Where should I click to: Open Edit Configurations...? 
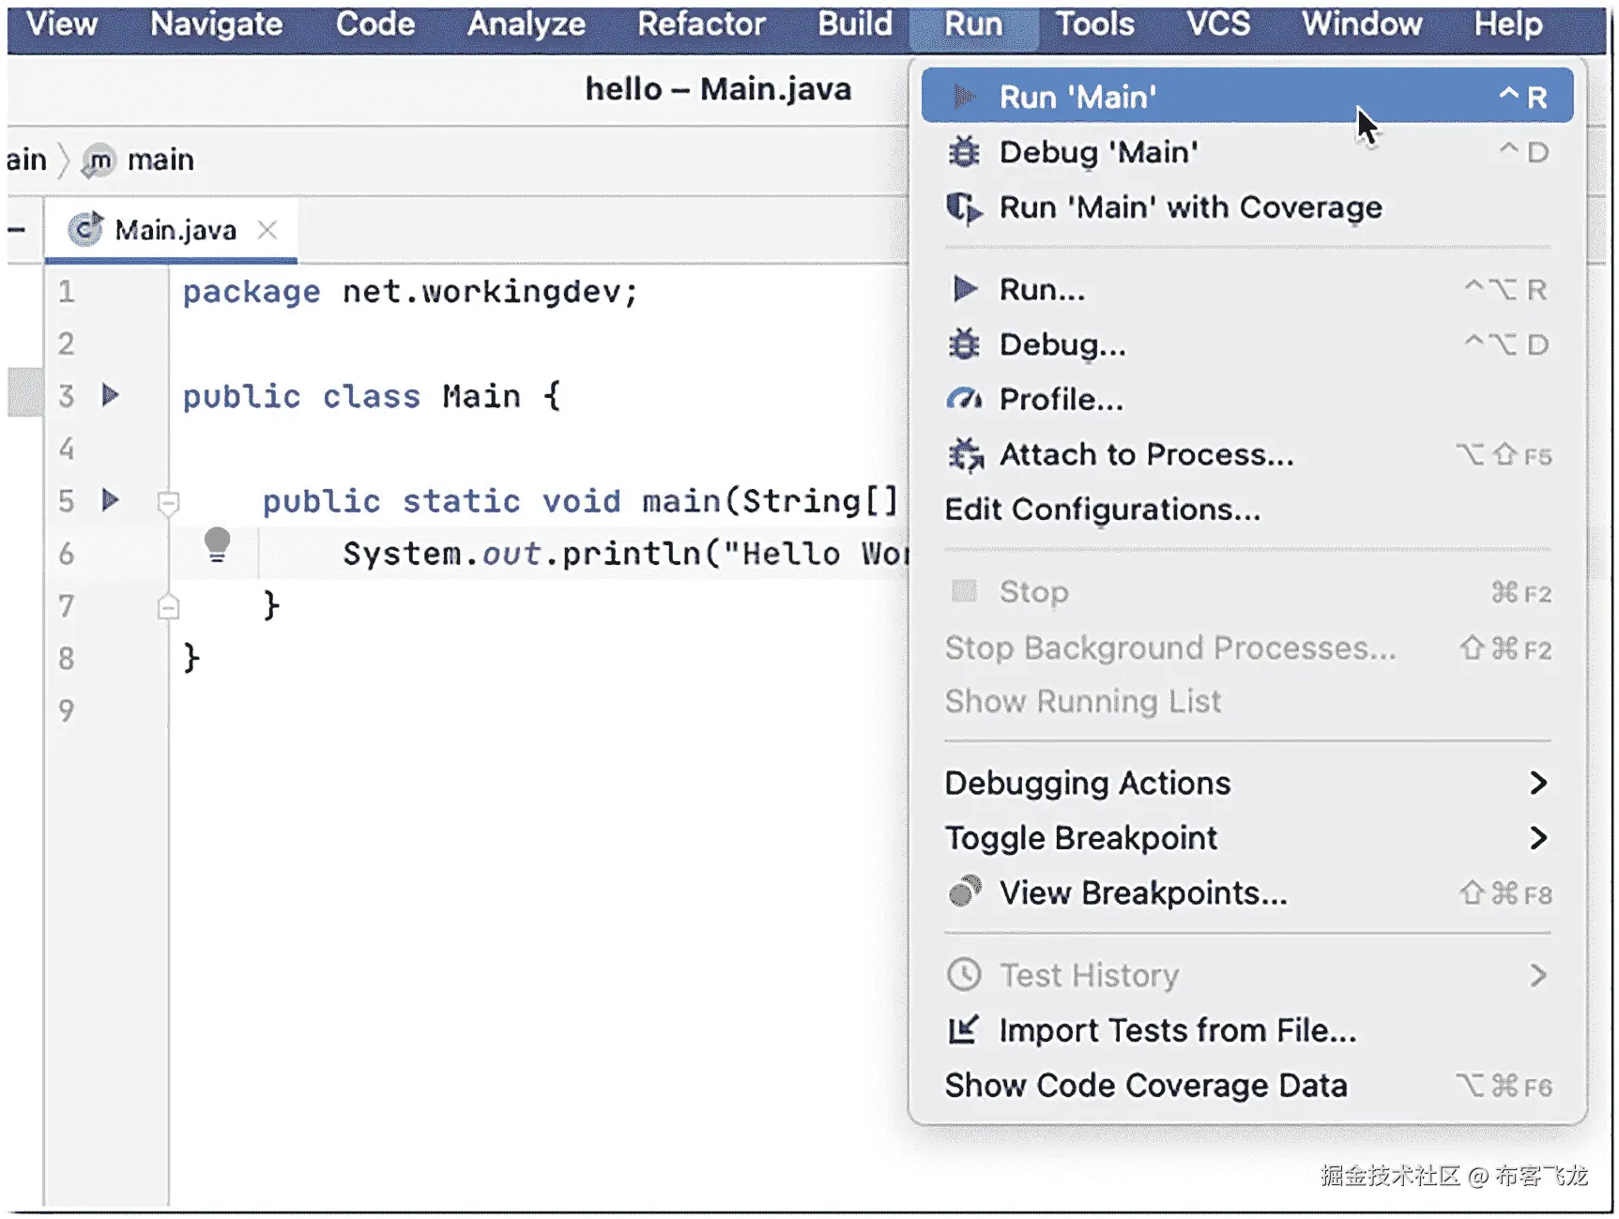[x=1247, y=510]
